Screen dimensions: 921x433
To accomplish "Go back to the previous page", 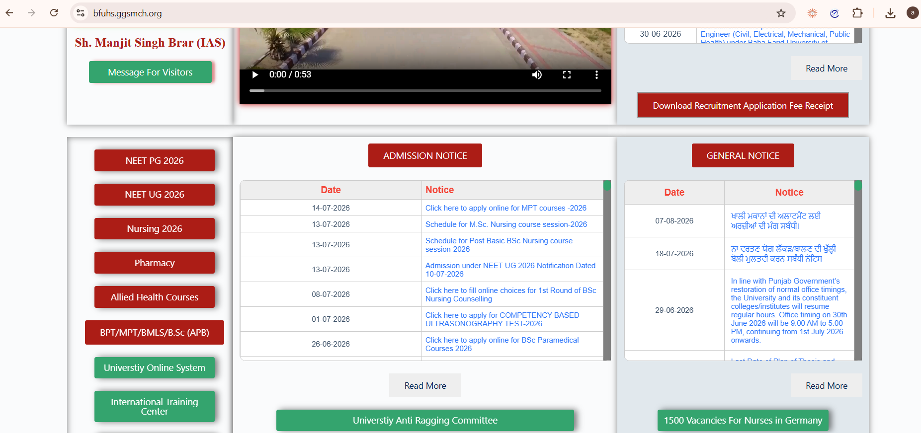I will click(x=9, y=13).
